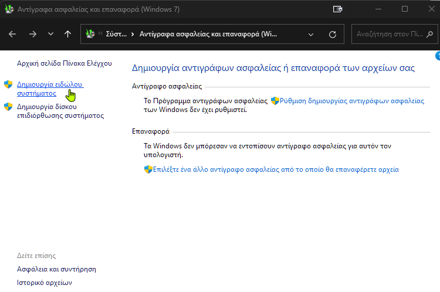Open Ρύθμιση δημιουργίας αντιγράφων ασφαλείας link
Screen dimensions: 440x292
point(352,101)
